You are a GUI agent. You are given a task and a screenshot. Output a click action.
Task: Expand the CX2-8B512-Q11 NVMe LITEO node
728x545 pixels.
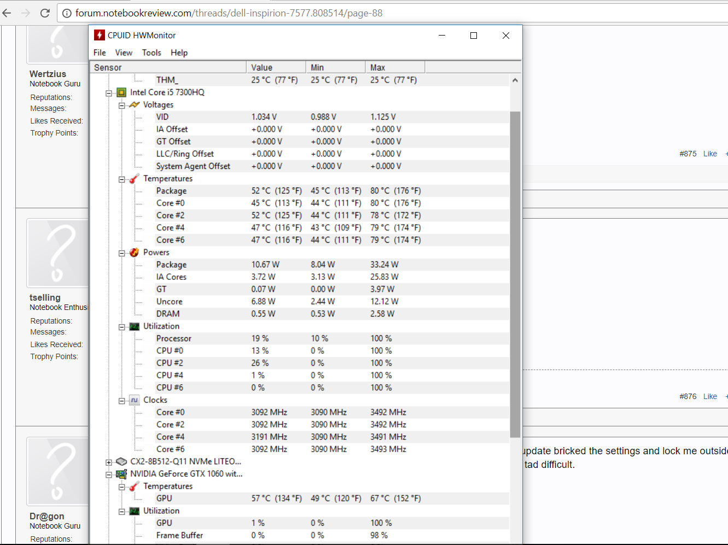point(109,462)
